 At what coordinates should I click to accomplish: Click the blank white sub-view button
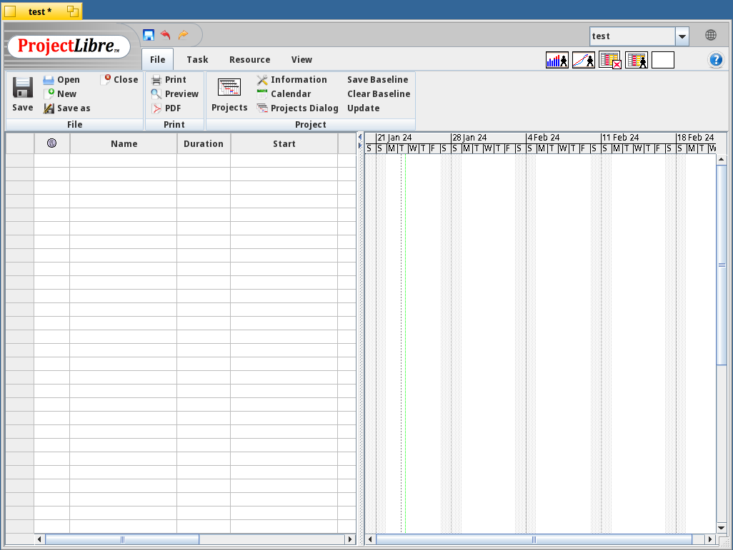tap(663, 60)
